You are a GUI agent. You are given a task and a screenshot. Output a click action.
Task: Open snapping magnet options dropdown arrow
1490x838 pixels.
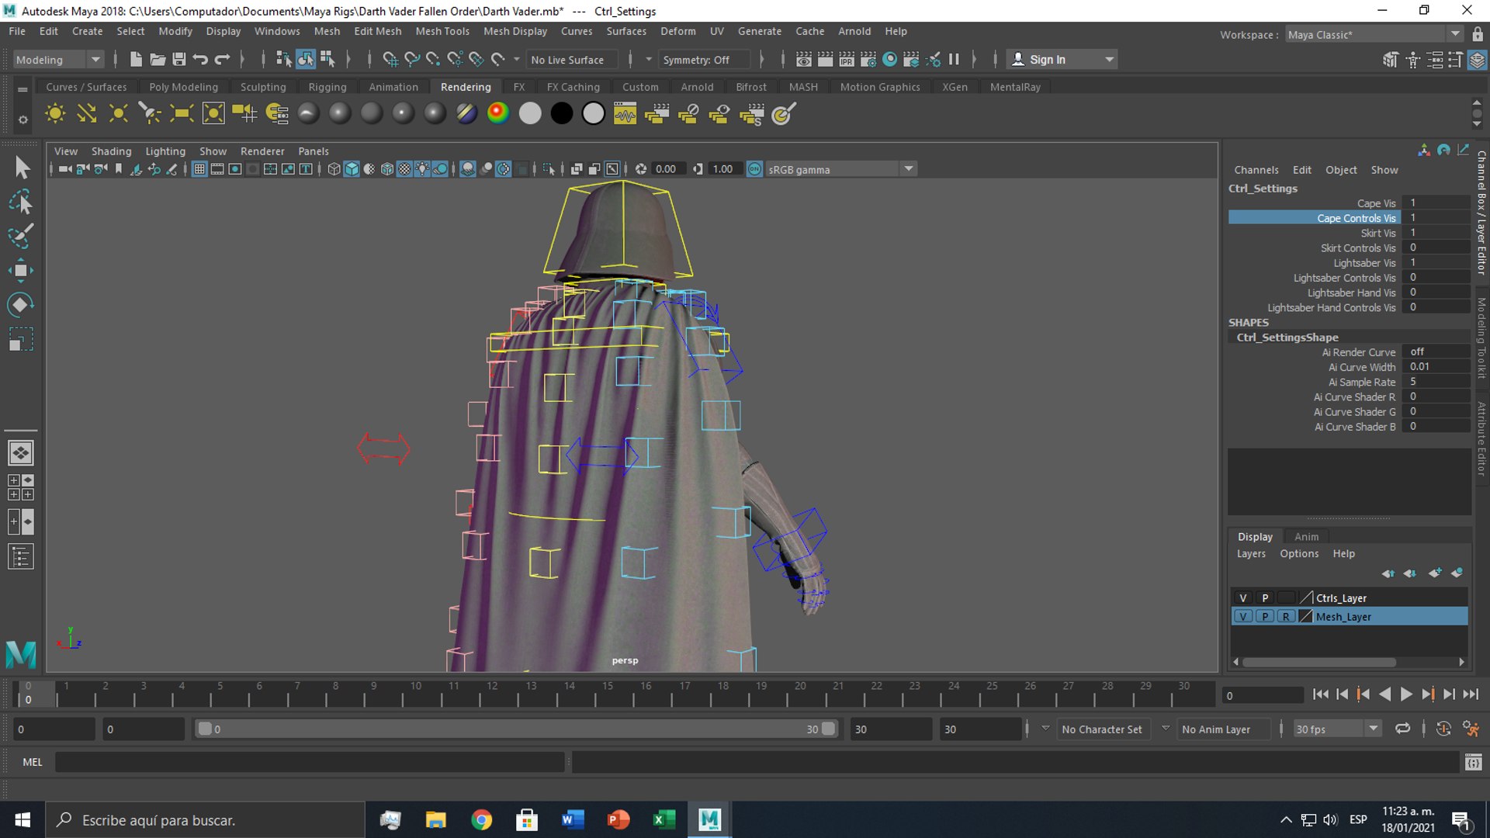coord(517,59)
